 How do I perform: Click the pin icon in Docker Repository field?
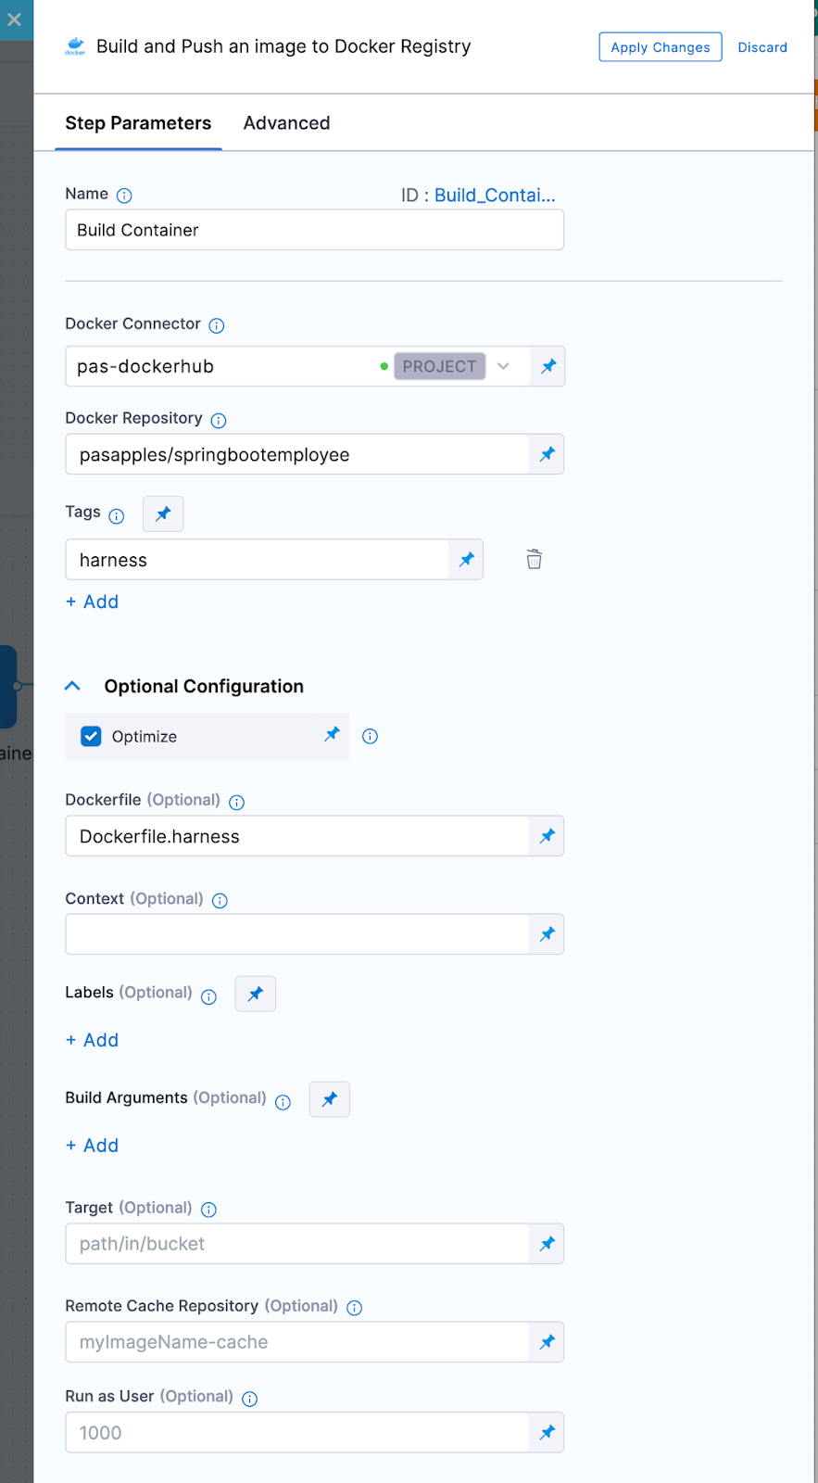[x=547, y=454]
